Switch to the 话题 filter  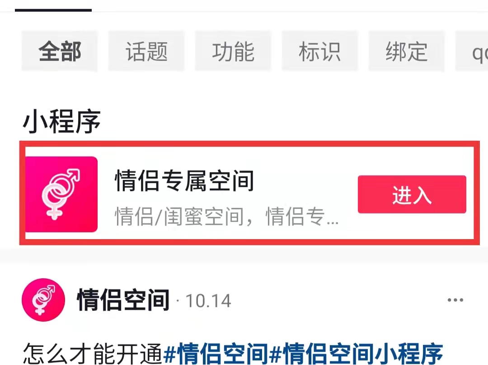point(146,51)
